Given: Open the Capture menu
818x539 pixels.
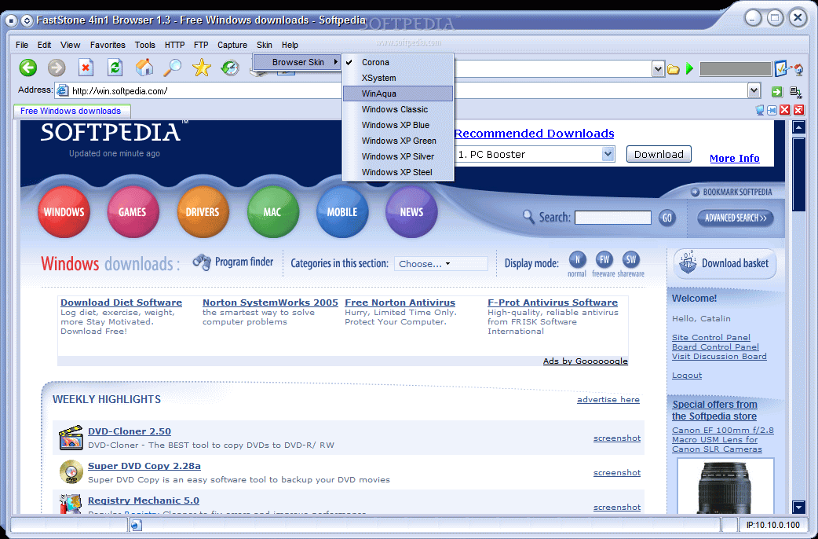Looking at the screenshot, I should click(232, 45).
